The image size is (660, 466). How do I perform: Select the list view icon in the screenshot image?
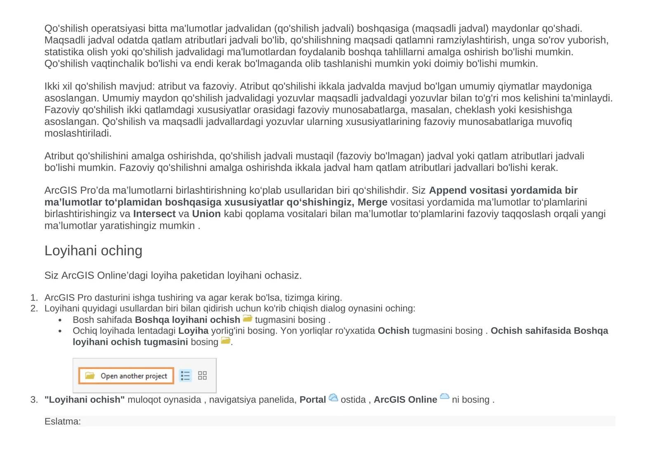tap(185, 375)
